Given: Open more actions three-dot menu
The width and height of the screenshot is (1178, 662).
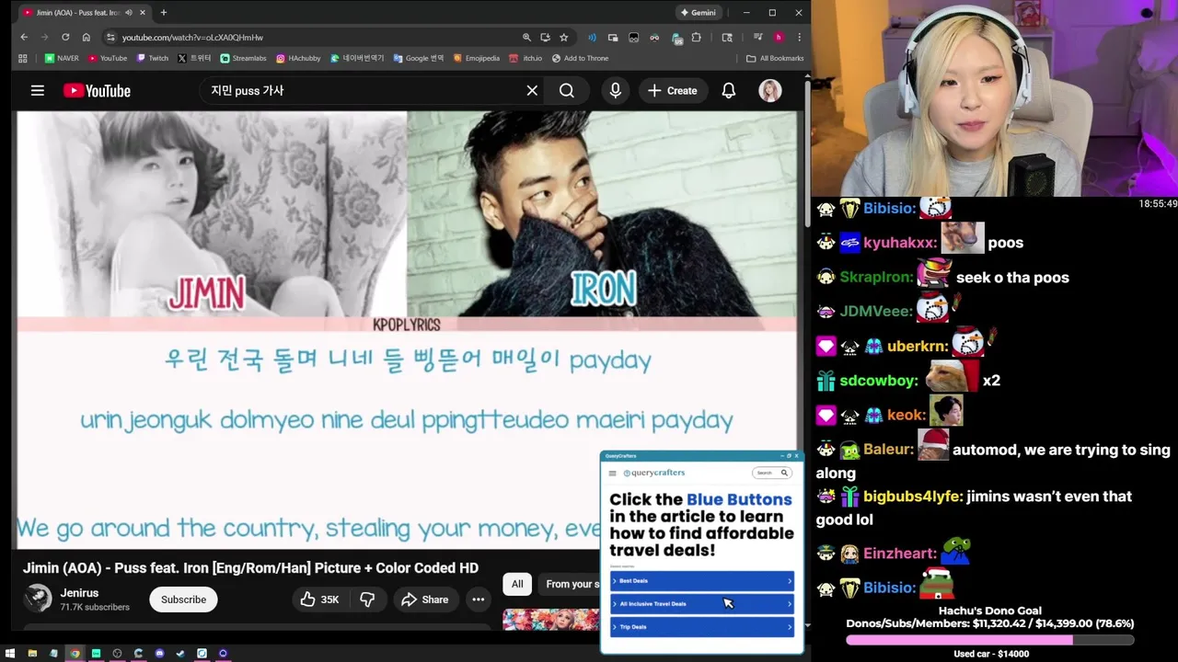Looking at the screenshot, I should tap(479, 599).
